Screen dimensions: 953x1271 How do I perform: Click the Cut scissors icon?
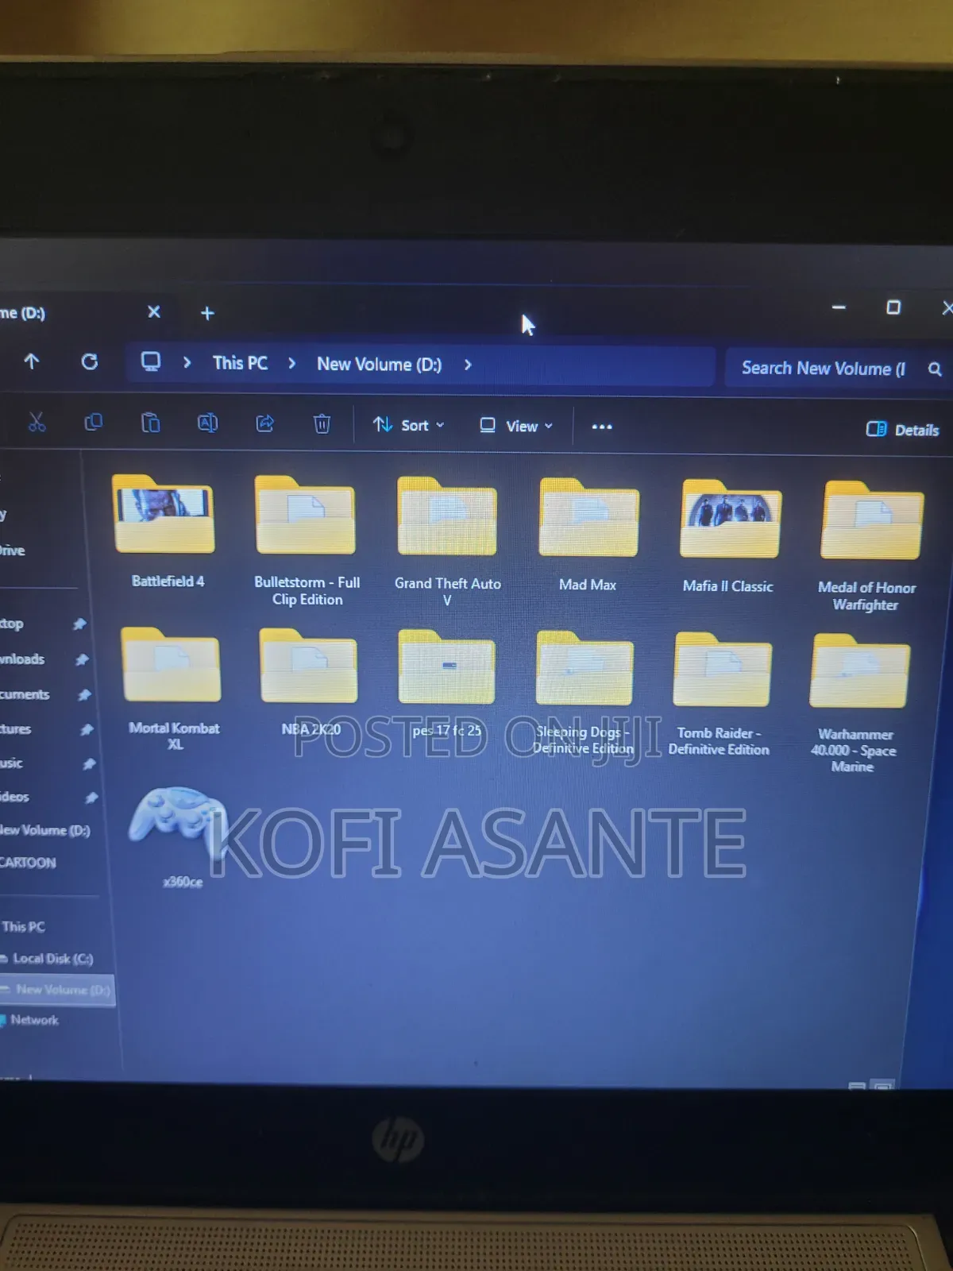click(37, 422)
